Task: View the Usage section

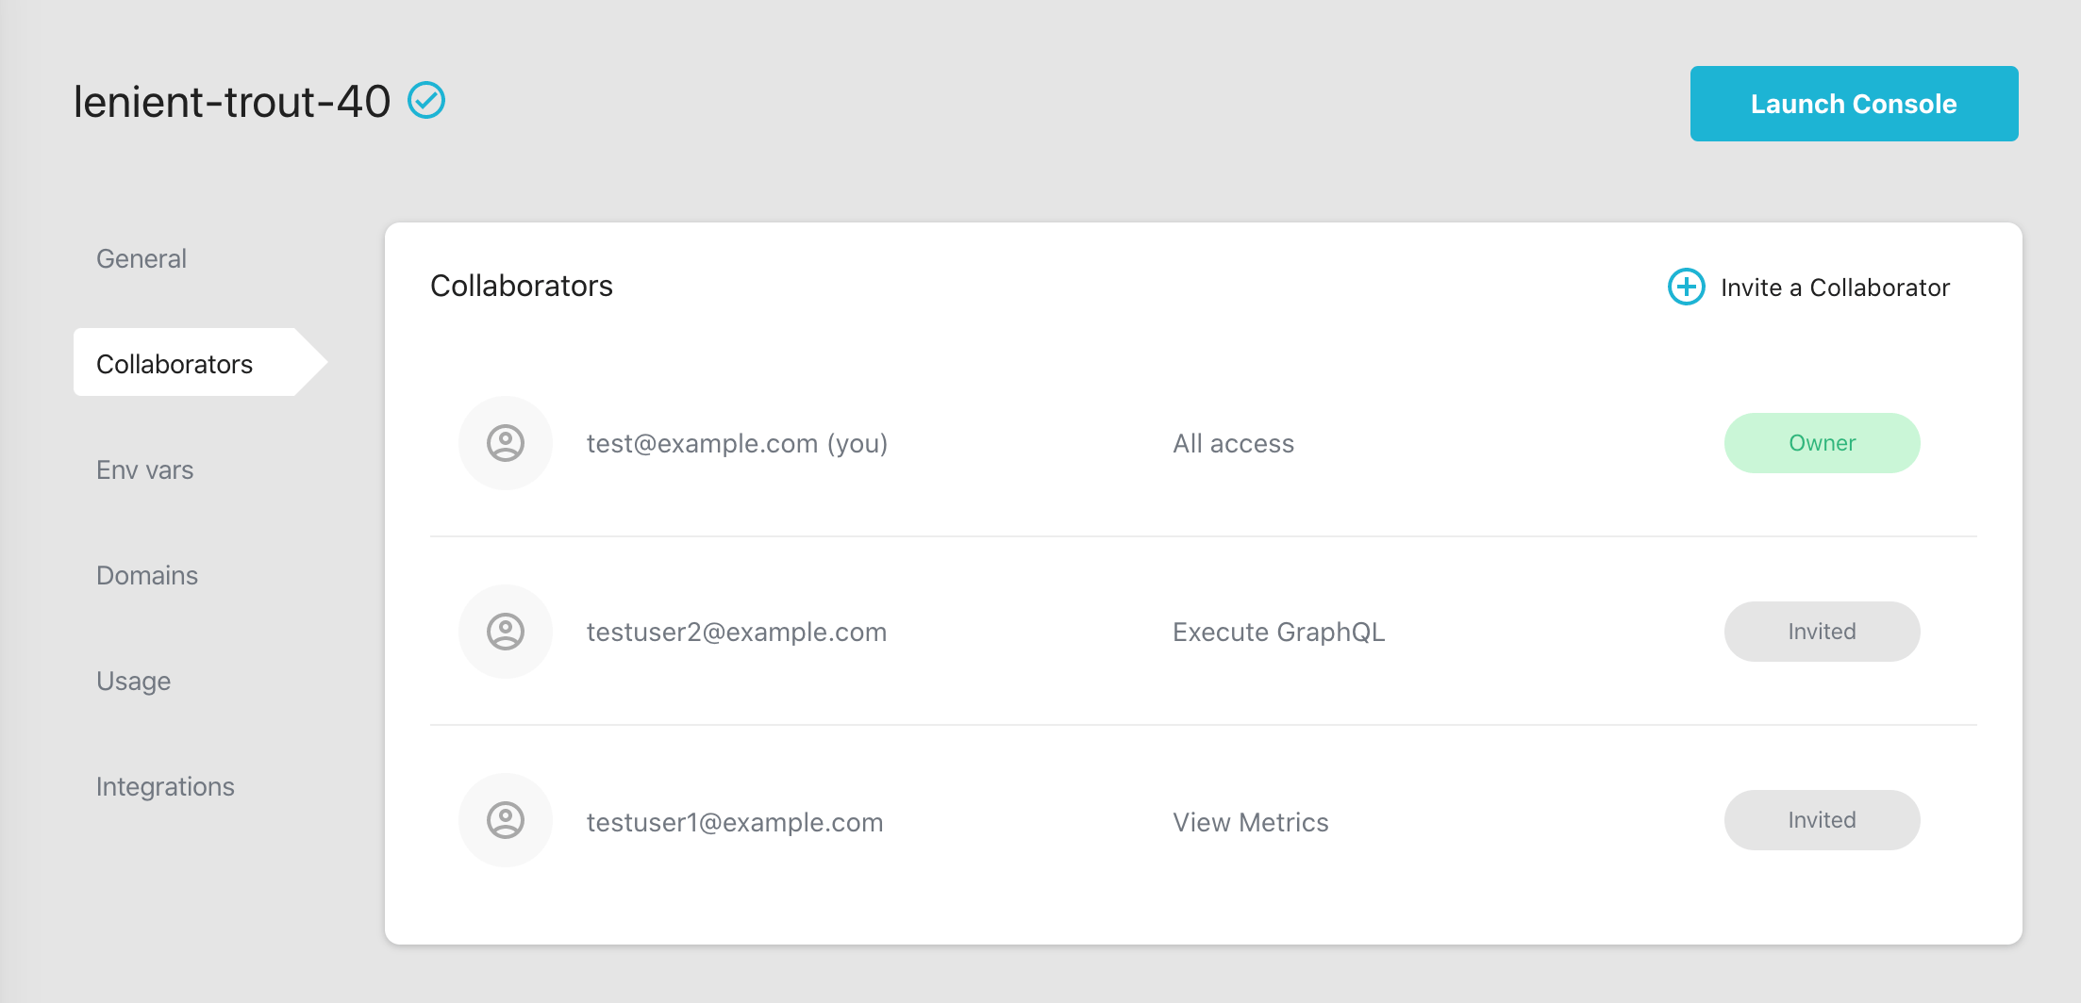Action: [x=132, y=680]
